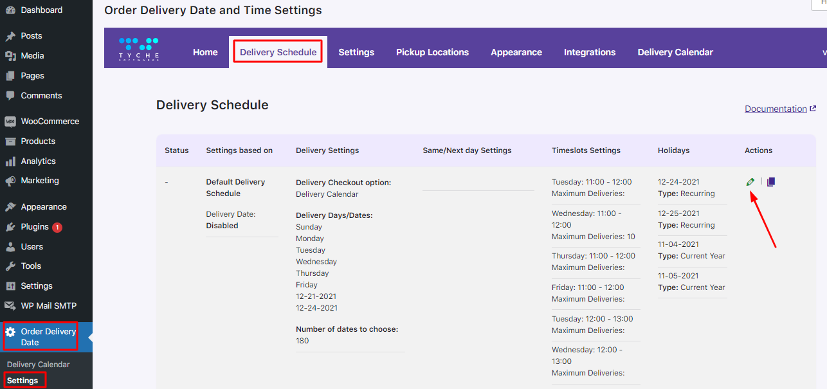Open Settings under Order Delivery Date submenu
Screen dimensions: 827x389
pyautogui.click(x=23, y=381)
